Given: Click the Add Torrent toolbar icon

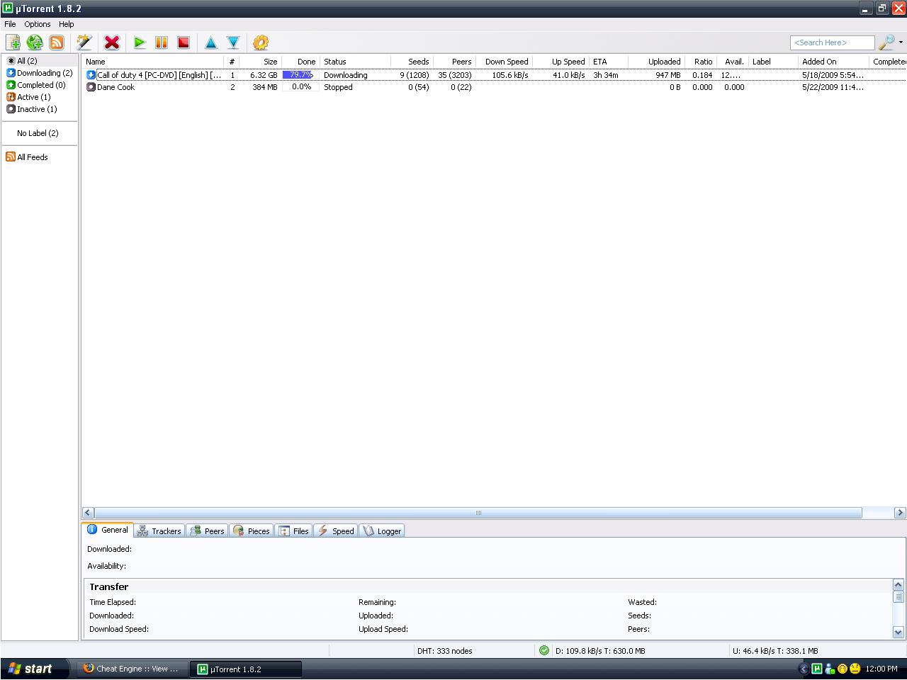Looking at the screenshot, I should [x=13, y=42].
